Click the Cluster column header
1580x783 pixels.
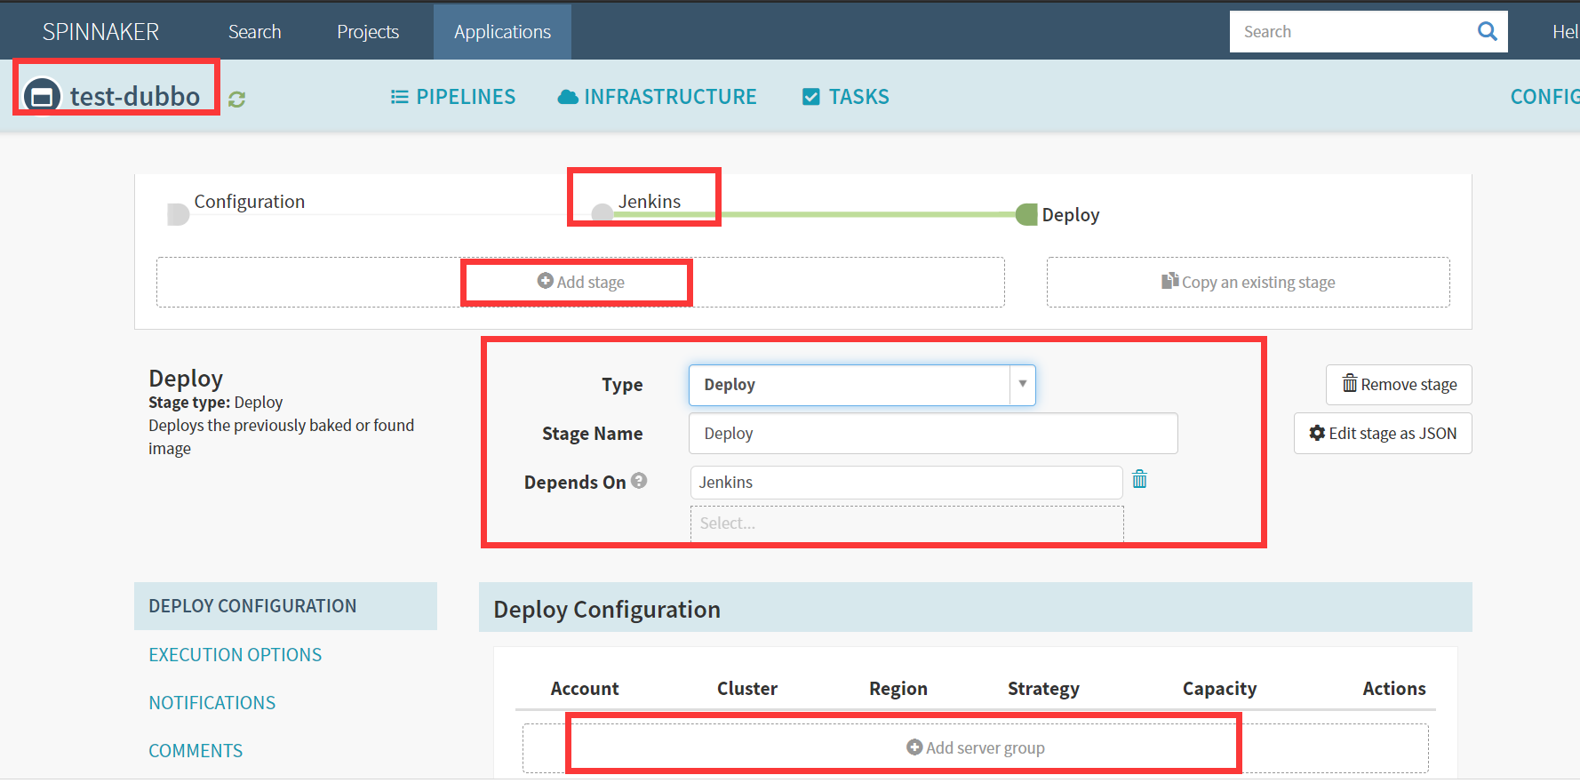(747, 689)
